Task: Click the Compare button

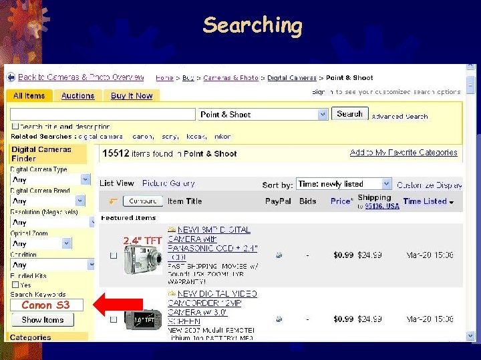Action: 143,201
